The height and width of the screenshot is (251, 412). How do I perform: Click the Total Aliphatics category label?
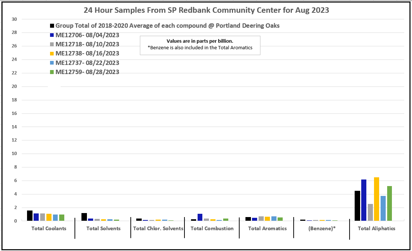[376, 228]
